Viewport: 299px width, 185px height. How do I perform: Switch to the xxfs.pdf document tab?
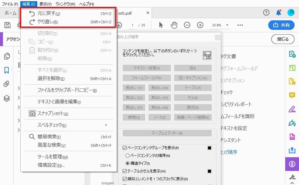pos(125,13)
